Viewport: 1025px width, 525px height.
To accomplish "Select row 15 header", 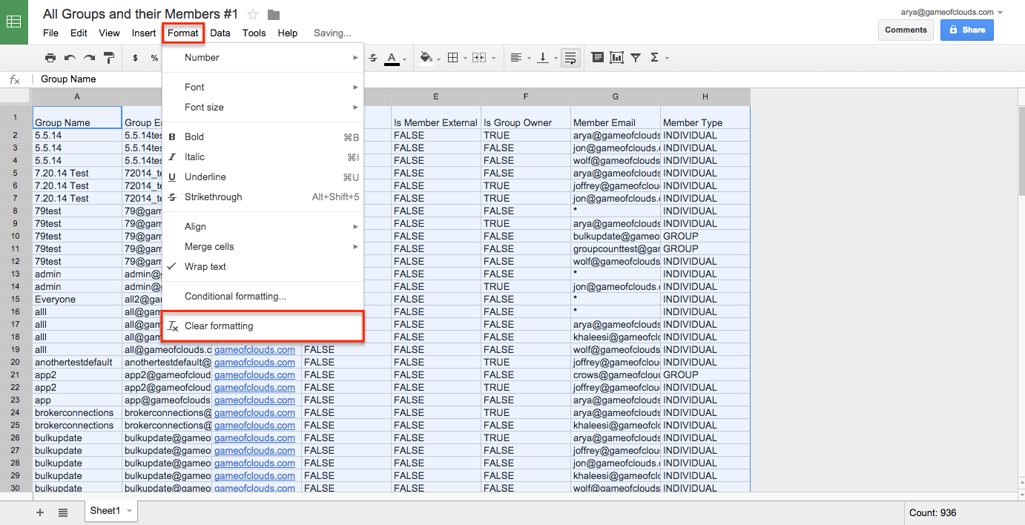I will [x=15, y=300].
